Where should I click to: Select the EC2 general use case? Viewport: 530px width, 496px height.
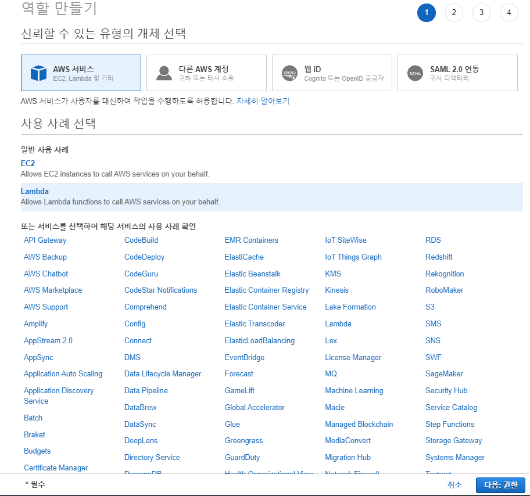(x=28, y=163)
